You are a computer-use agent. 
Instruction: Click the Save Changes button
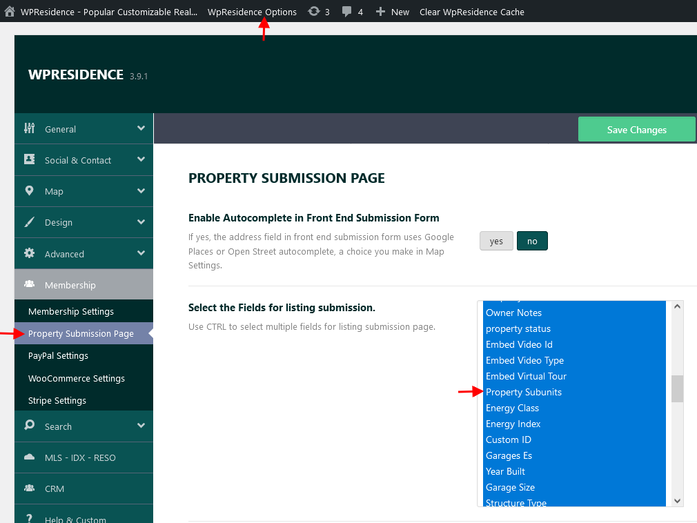pos(636,130)
